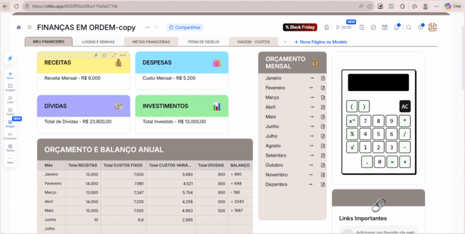Click 'Receita Mensal - R$ 6.000' text

pos(73,78)
